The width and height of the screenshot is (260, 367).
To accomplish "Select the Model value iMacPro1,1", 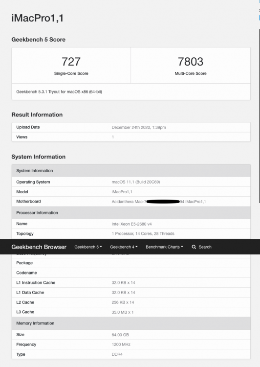I will 122,192.
